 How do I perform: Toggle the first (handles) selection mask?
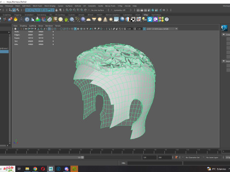27,10
